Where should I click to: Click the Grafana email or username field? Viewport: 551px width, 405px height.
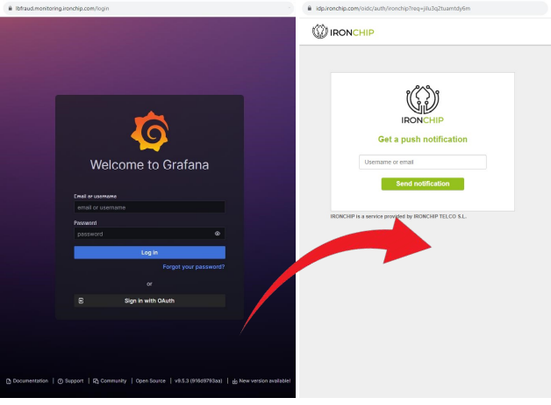pos(149,207)
